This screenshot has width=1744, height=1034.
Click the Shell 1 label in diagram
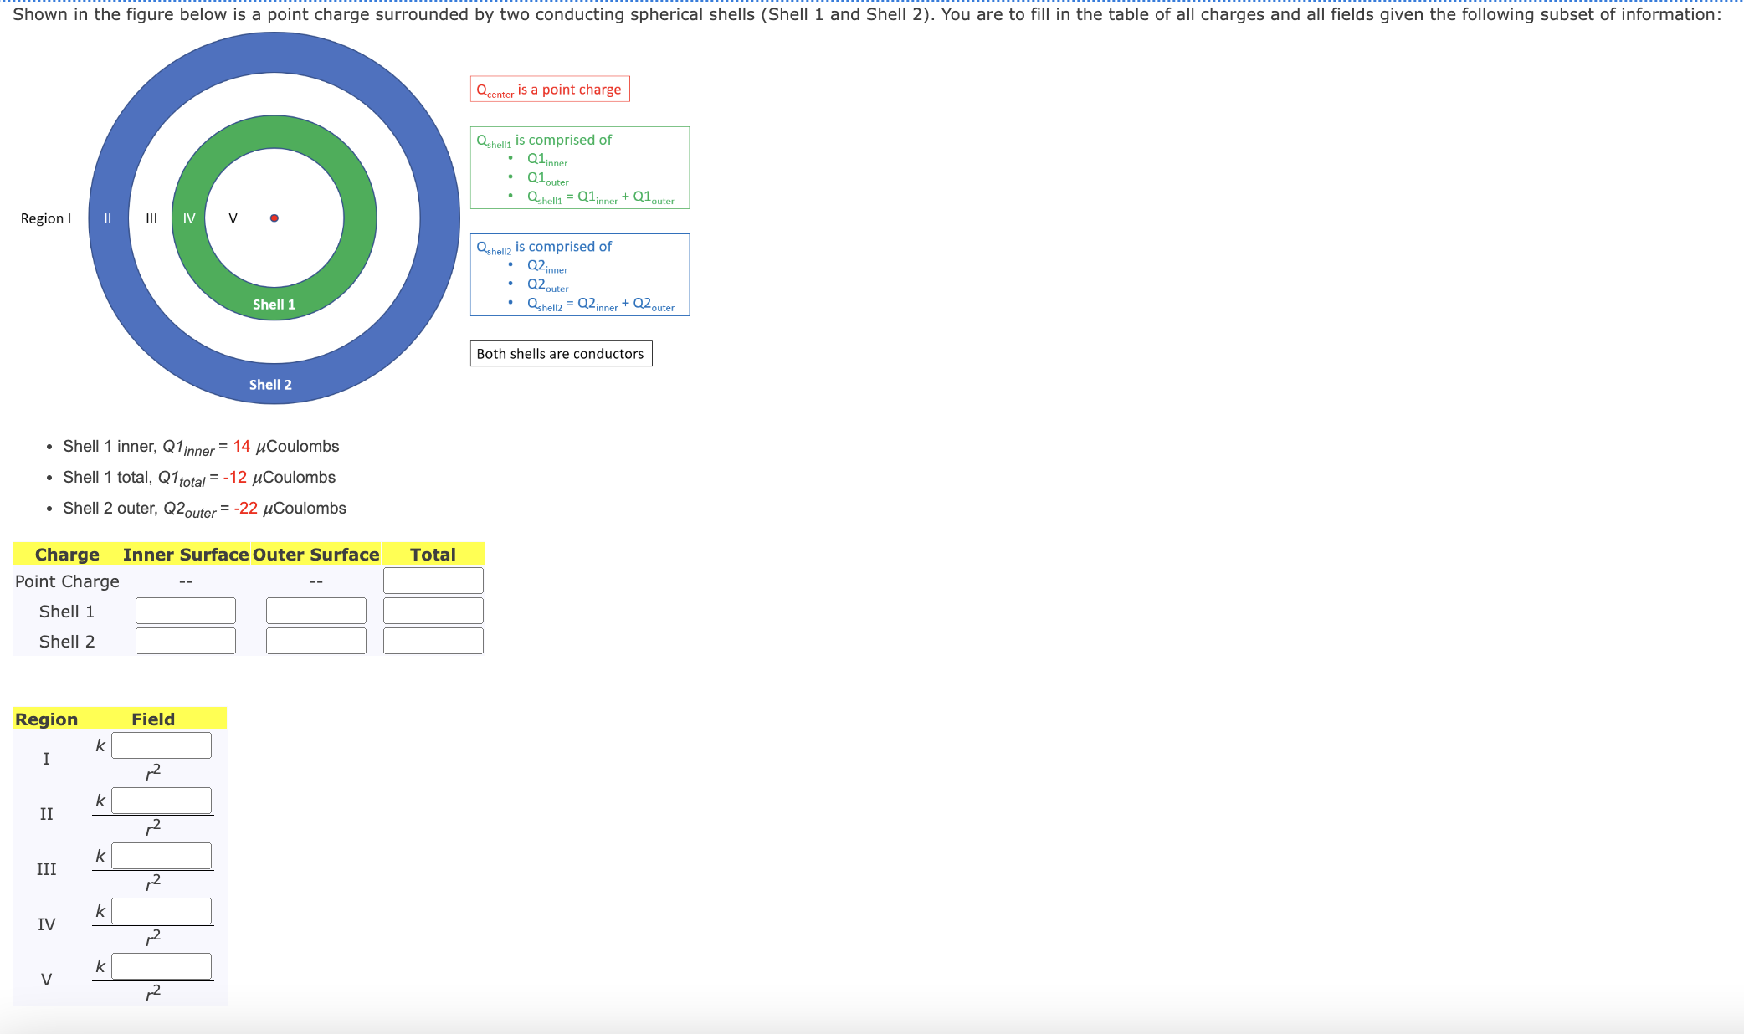[274, 305]
